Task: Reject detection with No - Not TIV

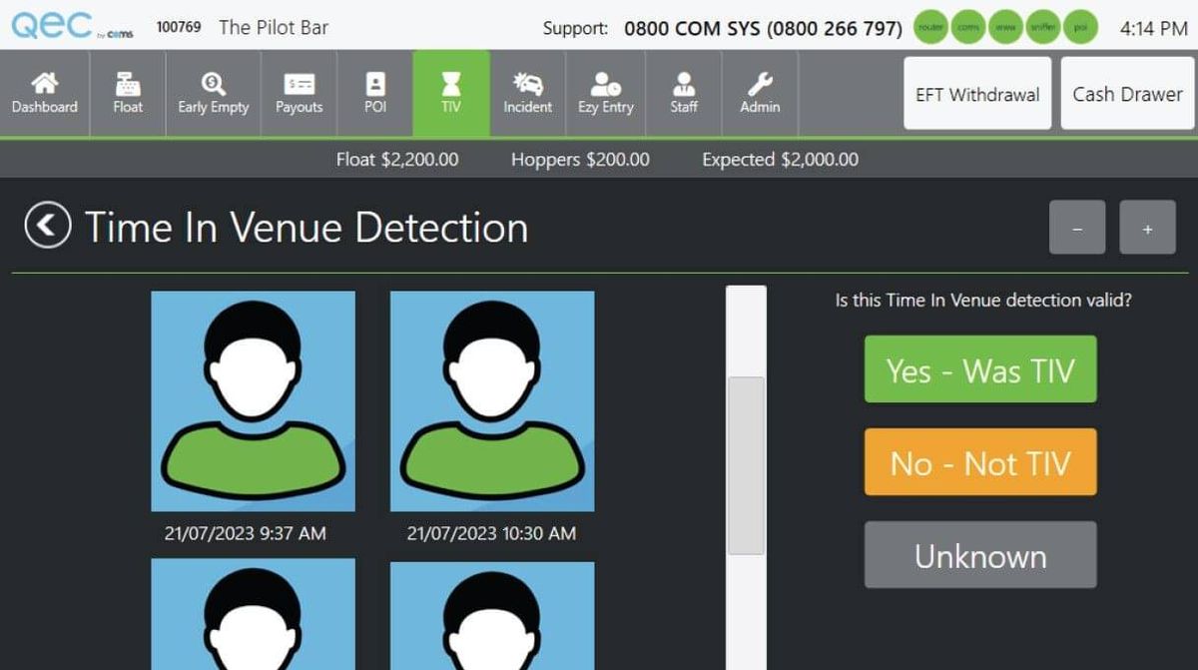Action: point(979,461)
